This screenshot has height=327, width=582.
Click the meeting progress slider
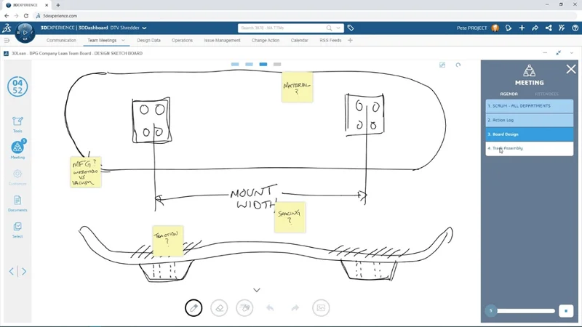tap(525, 311)
